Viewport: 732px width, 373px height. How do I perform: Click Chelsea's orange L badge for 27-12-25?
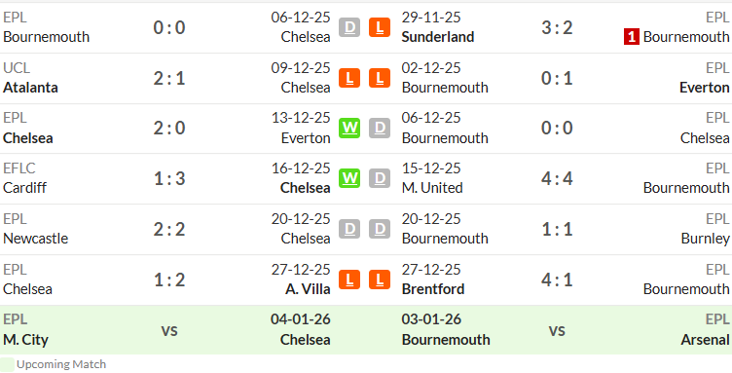[x=349, y=280]
